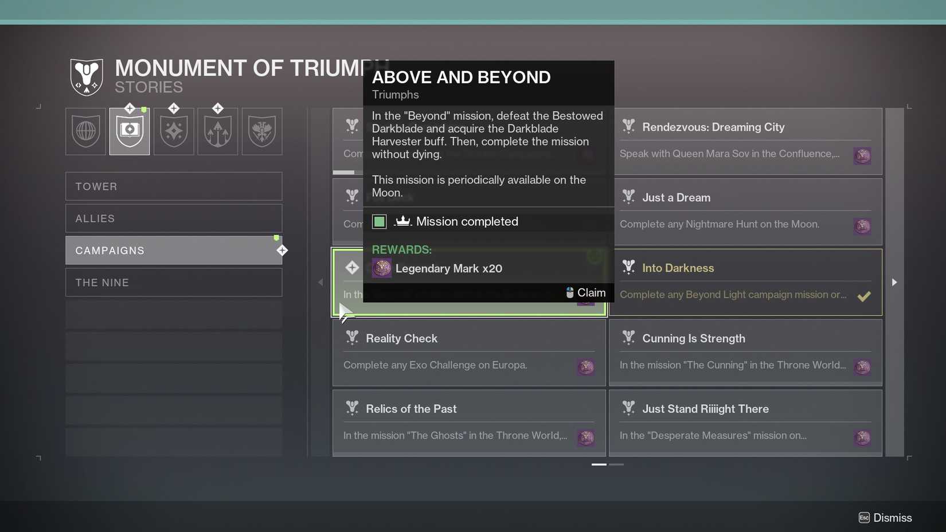Click the Into Darkness completed checkmark
This screenshot has width=946, height=532.
click(x=864, y=296)
